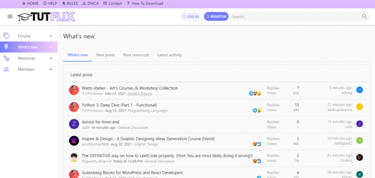Open hogwarts_dropout avatar on LeetCode post
Screen dimensions: 375x178
click(74, 158)
